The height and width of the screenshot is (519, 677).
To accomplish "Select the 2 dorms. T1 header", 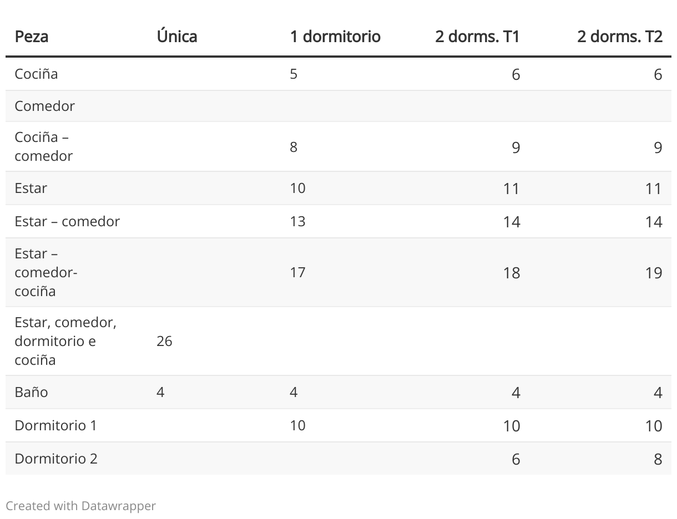I will 477,37.
